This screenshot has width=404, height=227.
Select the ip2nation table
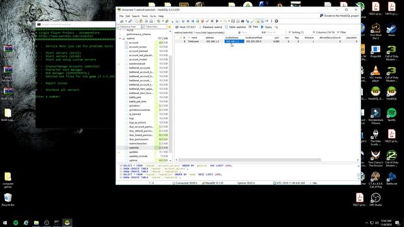(134, 106)
